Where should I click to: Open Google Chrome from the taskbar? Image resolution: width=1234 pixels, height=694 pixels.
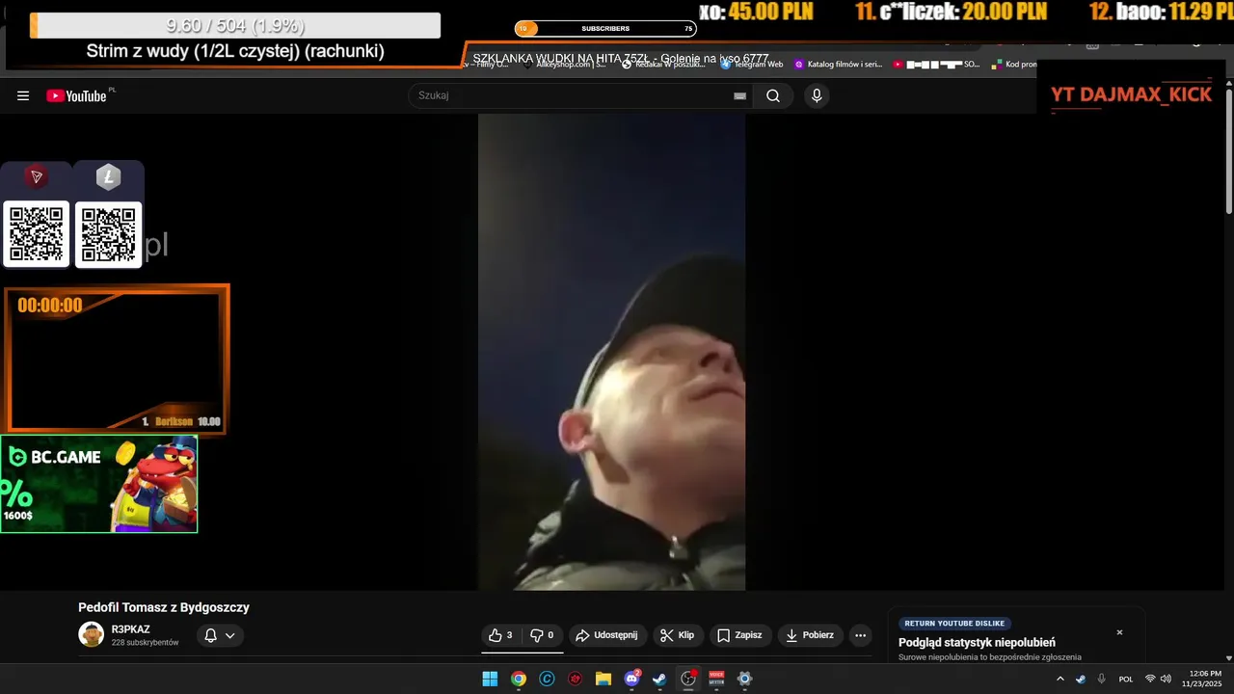click(x=519, y=679)
